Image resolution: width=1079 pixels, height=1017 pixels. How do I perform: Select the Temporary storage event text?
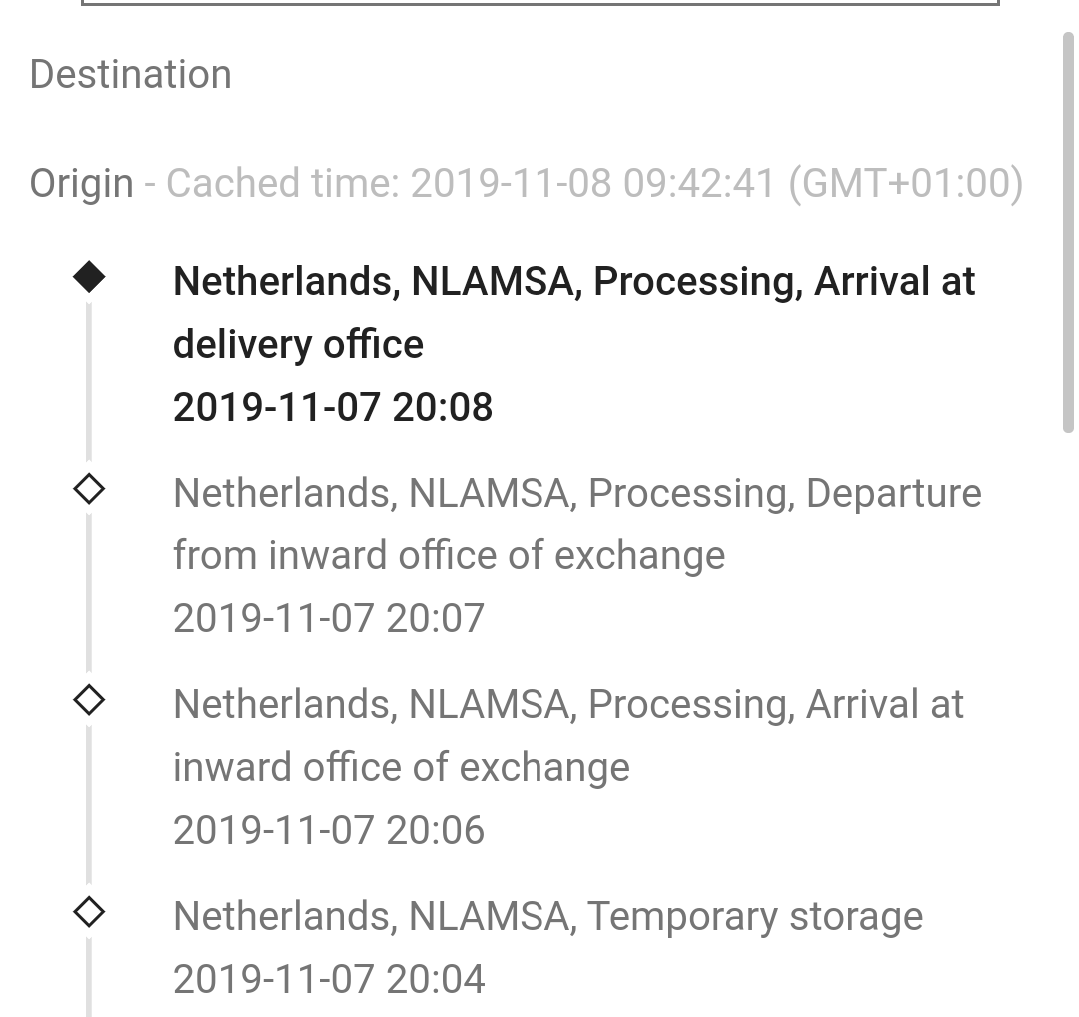tap(547, 916)
